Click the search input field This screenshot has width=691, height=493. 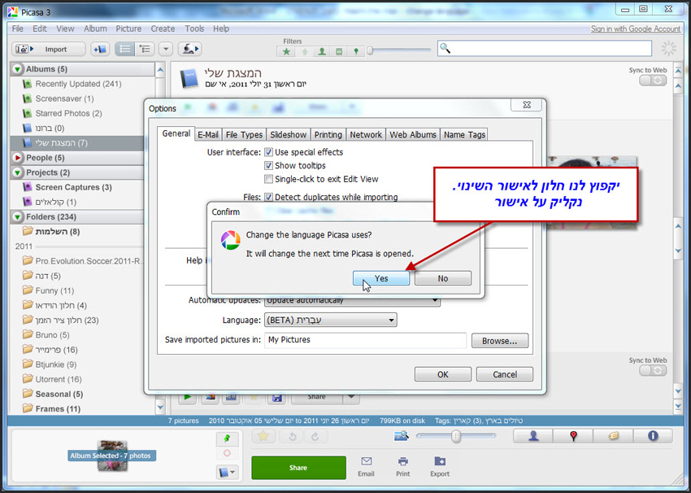point(545,49)
